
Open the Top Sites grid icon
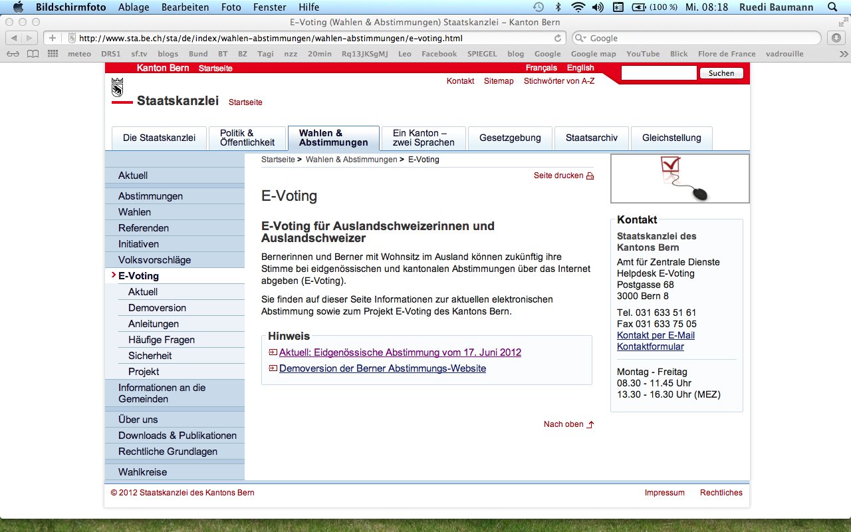(53, 54)
